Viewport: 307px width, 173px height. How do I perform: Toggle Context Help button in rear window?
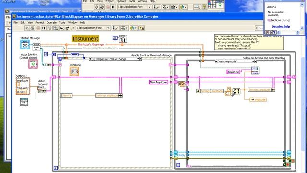point(204,7)
